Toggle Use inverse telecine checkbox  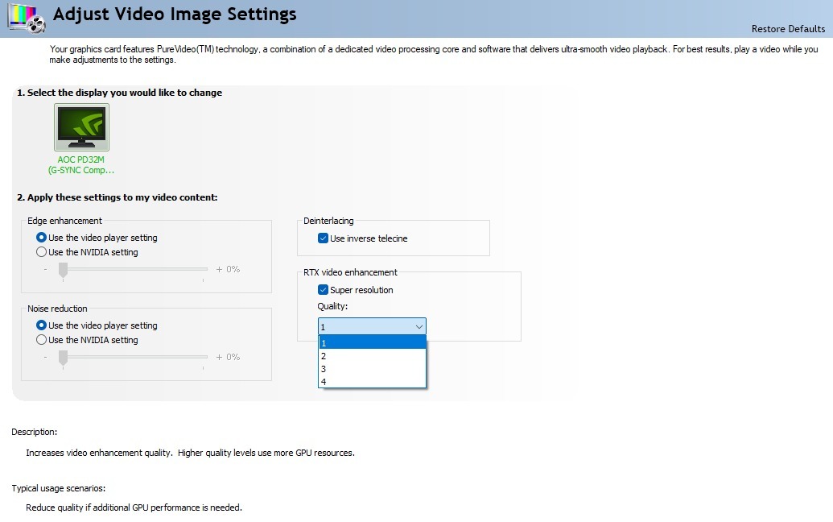coord(324,238)
